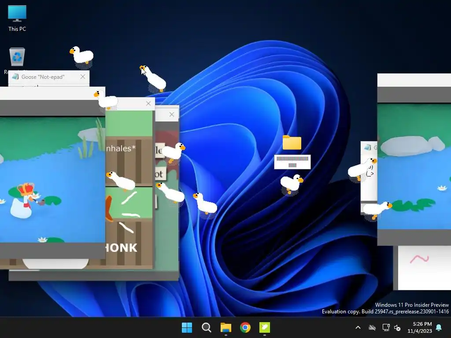Click the OneDrive tray icon
The height and width of the screenshot is (338, 451).
[x=372, y=327]
